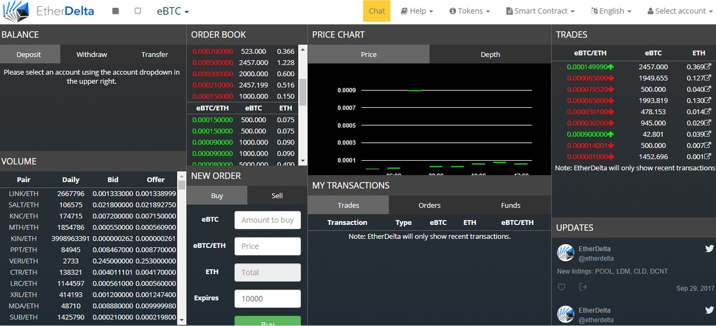Open external link for the 2457.000 eBTC trade
This screenshot has height=326, width=716.
[707, 67]
